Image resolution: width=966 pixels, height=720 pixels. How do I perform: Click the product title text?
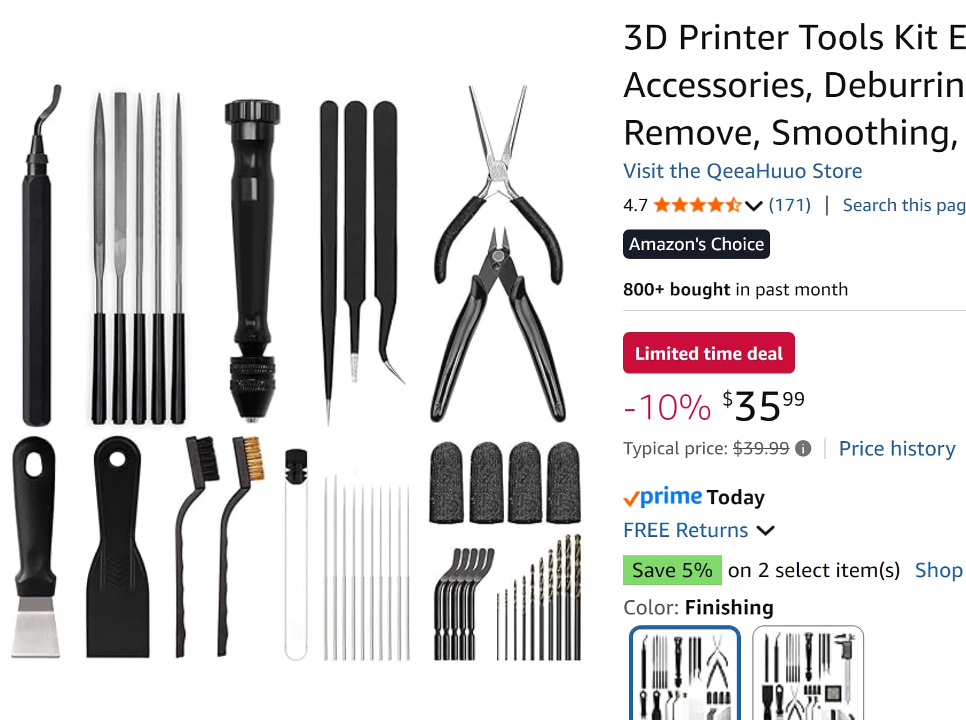click(x=795, y=85)
